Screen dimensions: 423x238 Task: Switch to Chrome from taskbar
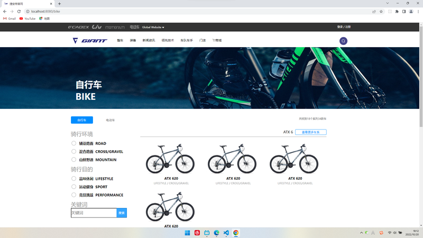click(236, 233)
